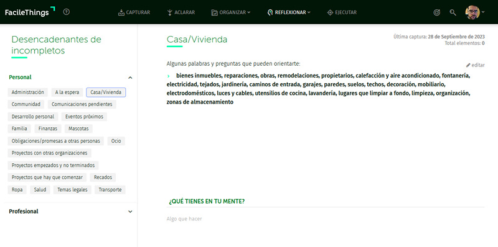Select the Casa/Vivienda tag

pyautogui.click(x=106, y=92)
